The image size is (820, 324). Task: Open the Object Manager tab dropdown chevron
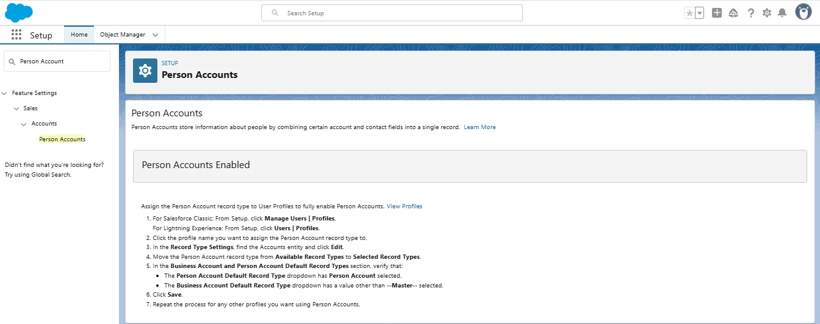[155, 35]
